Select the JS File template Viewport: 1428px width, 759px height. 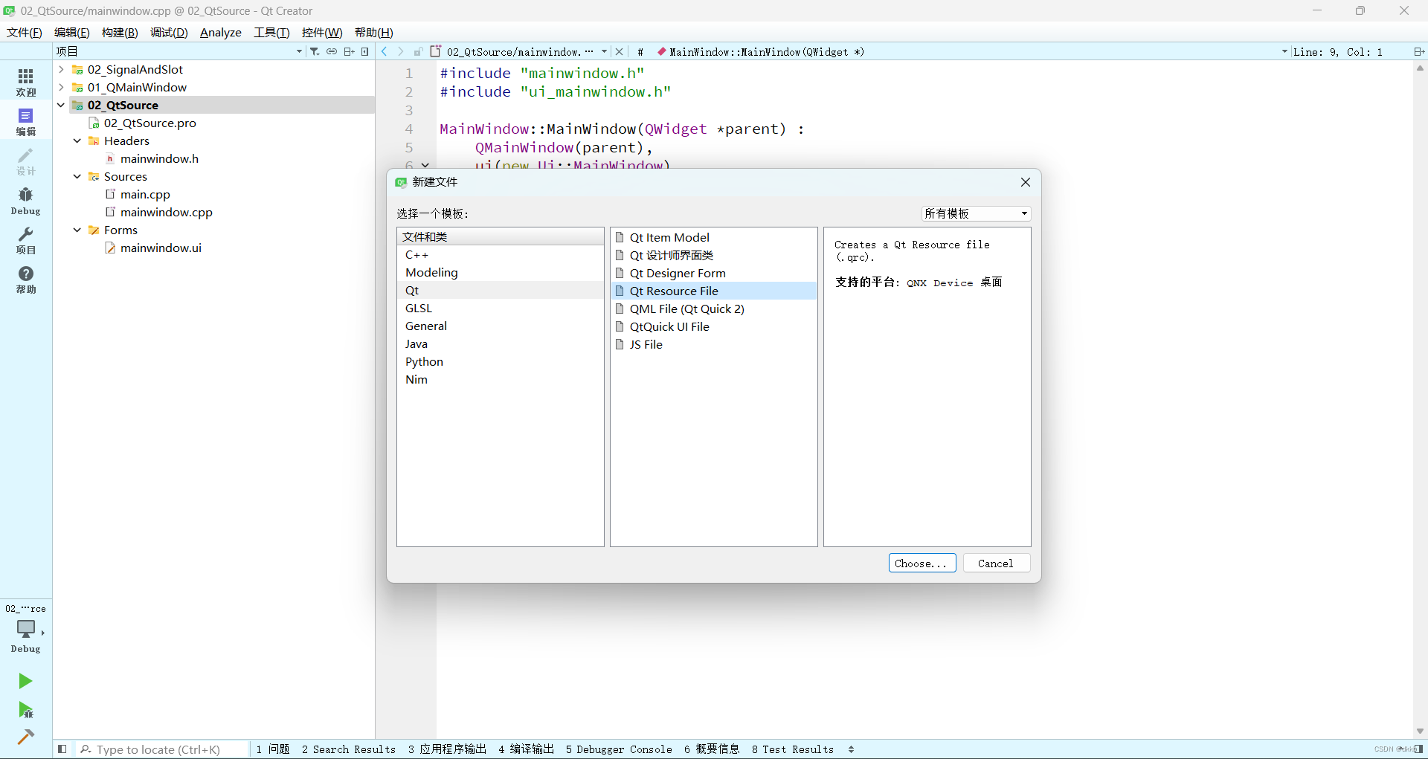[x=713, y=344]
